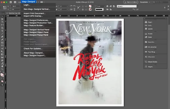This screenshot has height=109, width=170.
Task: Select the Eyedropper tool
Action: click(x=2, y=64)
